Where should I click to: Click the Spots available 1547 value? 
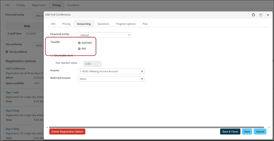pyautogui.click(x=37, y=83)
